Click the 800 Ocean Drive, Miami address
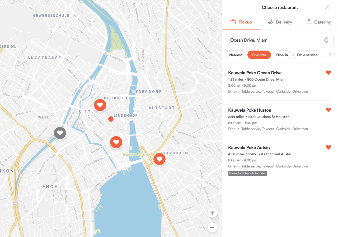The width and height of the screenshot is (338, 237). pyautogui.click(x=267, y=79)
